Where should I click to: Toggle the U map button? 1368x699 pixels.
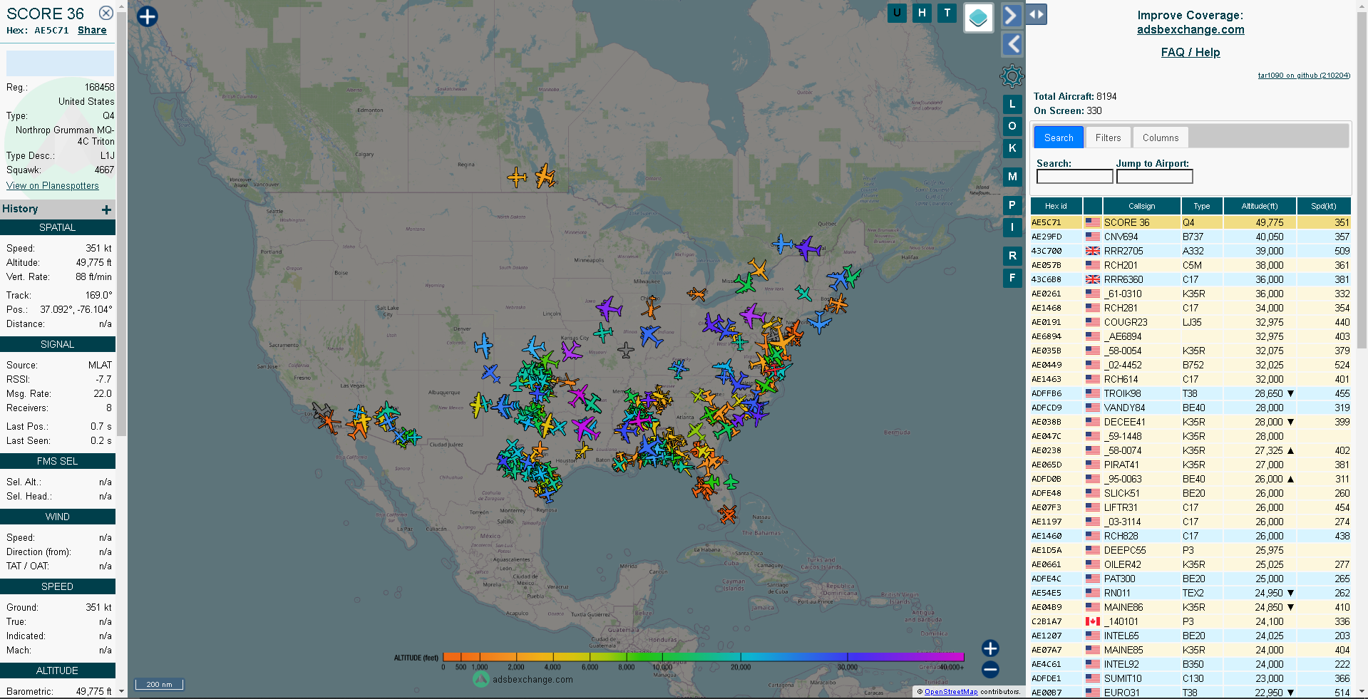point(897,12)
